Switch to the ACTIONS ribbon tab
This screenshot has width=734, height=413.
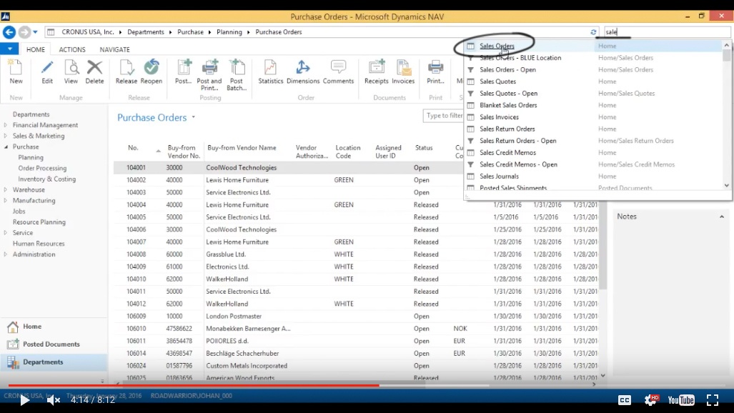coord(72,49)
